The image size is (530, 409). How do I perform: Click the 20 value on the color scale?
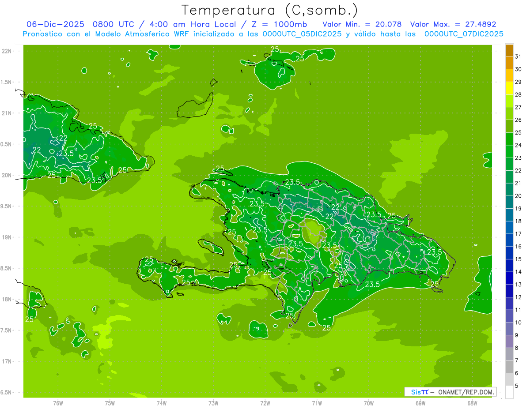(519, 196)
